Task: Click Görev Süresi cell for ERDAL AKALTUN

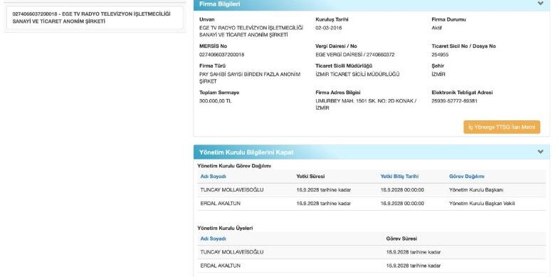Action: point(413,266)
